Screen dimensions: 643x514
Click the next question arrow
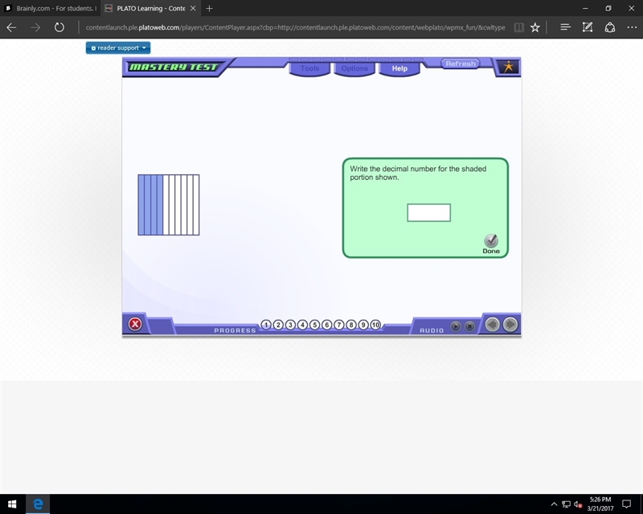click(510, 324)
